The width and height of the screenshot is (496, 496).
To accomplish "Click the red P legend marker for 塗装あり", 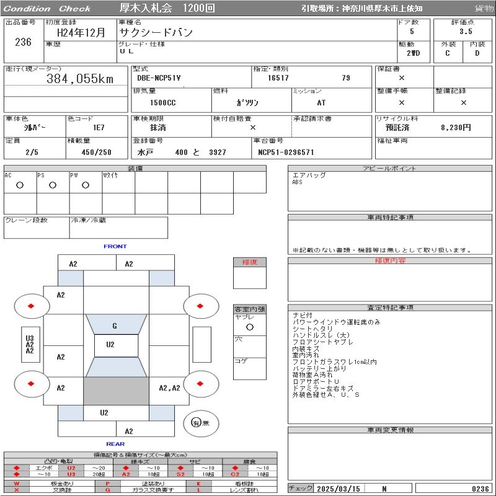I will pos(107,484).
